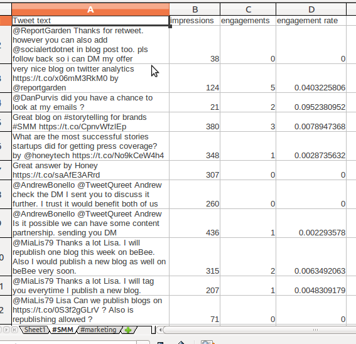Click engagements value 3 in #storytelling row
Screen dimensions: 356x344
(248, 122)
